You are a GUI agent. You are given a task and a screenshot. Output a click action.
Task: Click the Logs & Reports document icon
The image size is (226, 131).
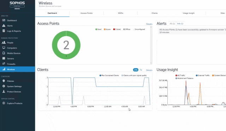click(x=4, y=31)
